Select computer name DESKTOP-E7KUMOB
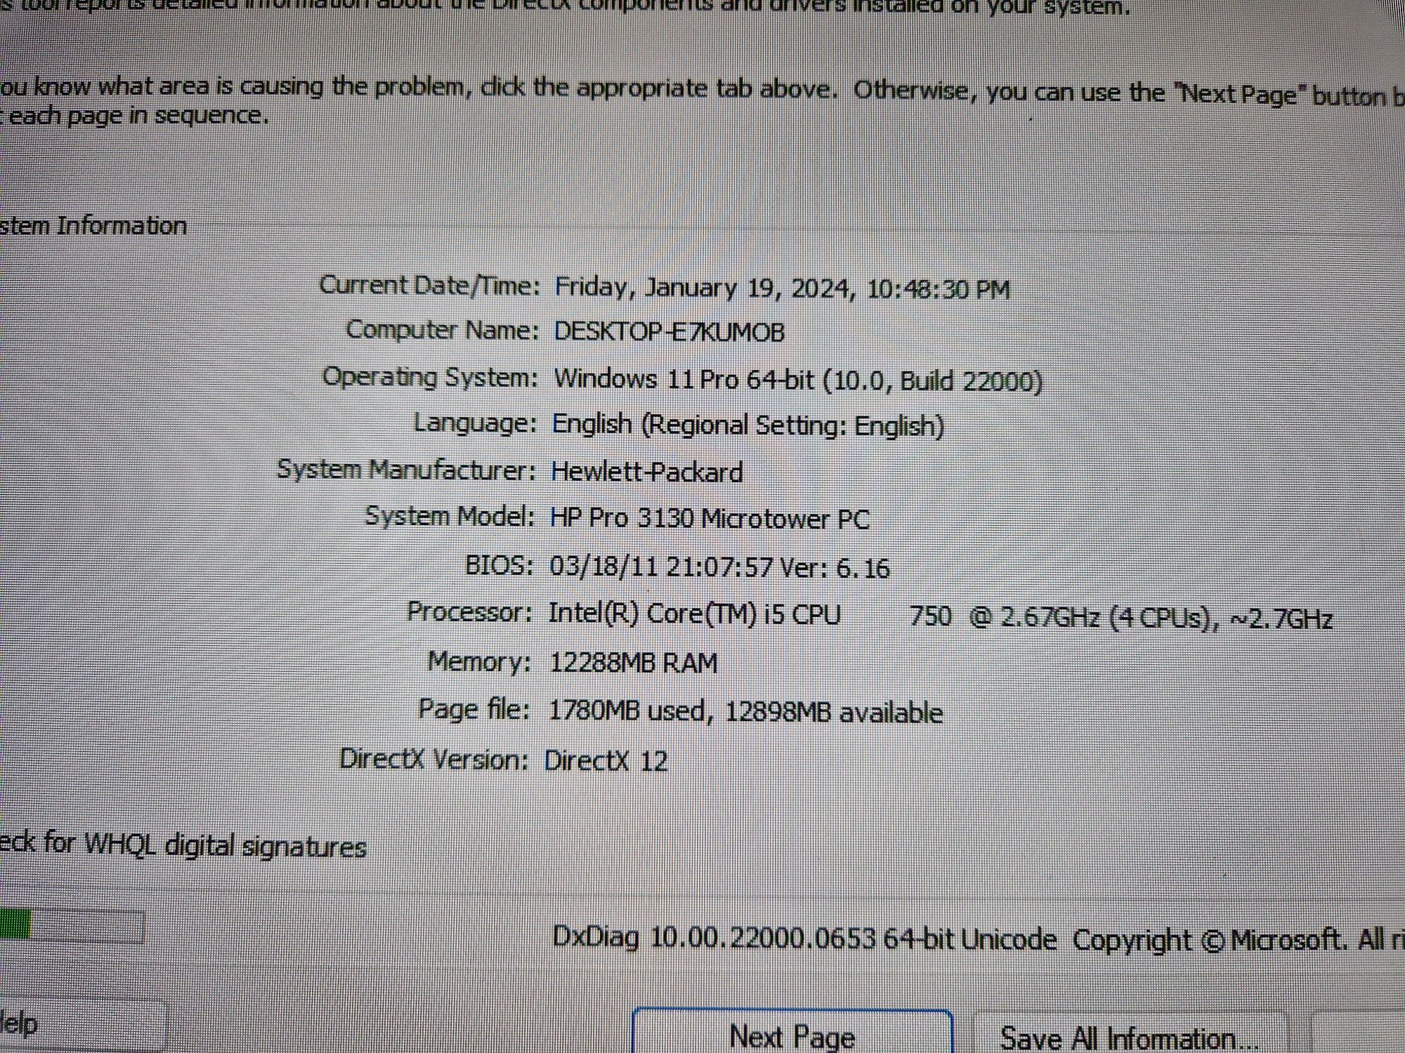 tap(669, 331)
